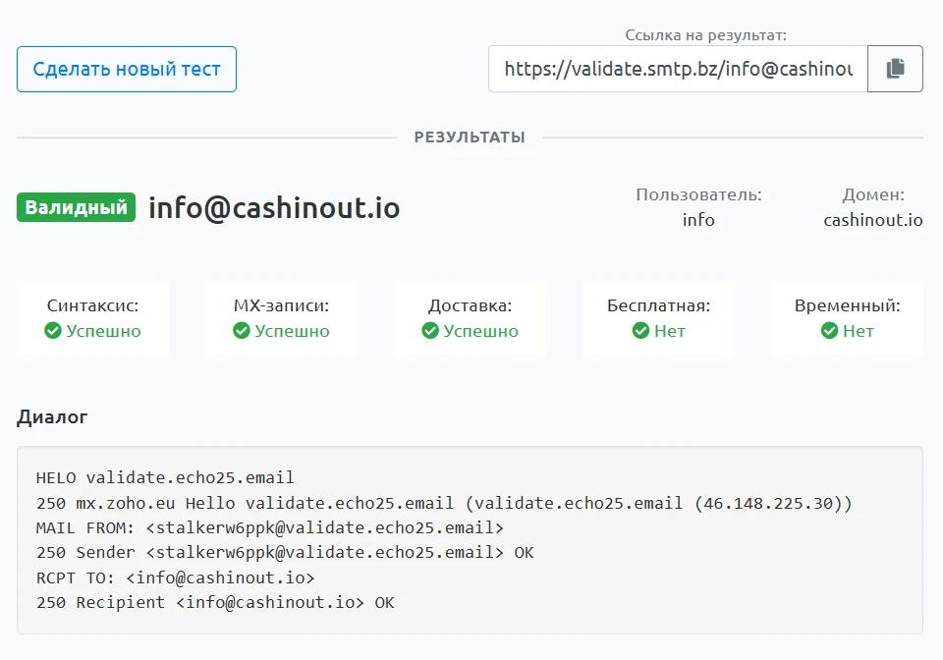Click the green check icon beside Синтаксис Успешно
Image resolution: width=943 pixels, height=660 pixels.
(53, 331)
